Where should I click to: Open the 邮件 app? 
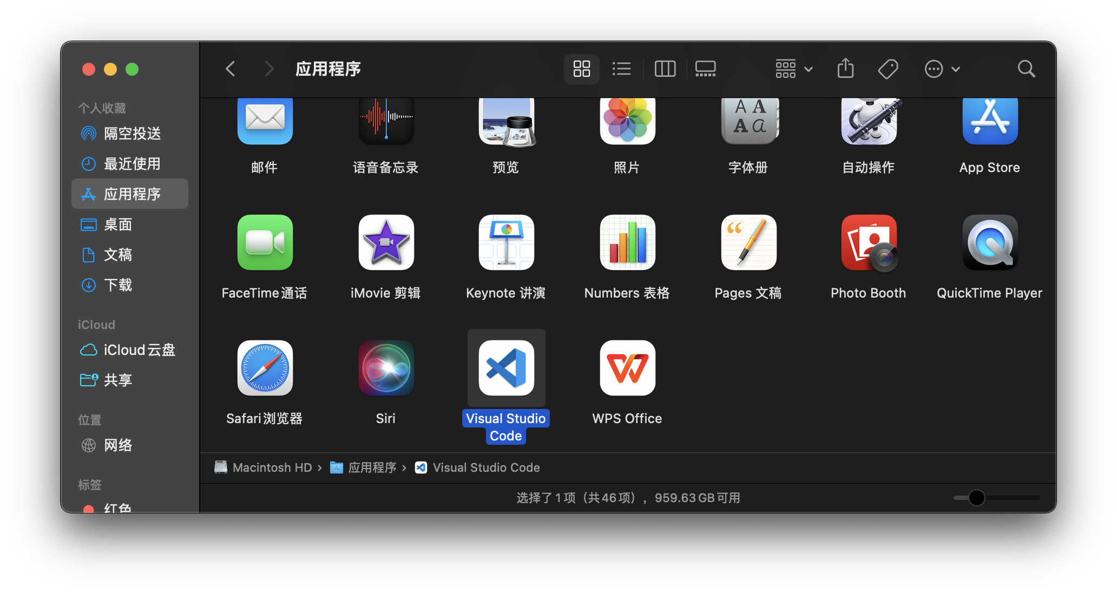(264, 121)
